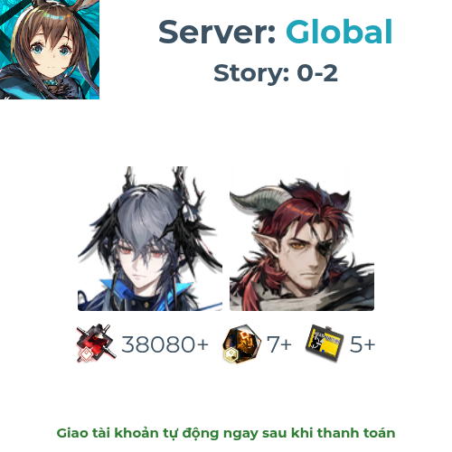The width and height of the screenshot is (452, 452).
Task: Open the grey-haired horned operator portrait
Action: coord(150,239)
